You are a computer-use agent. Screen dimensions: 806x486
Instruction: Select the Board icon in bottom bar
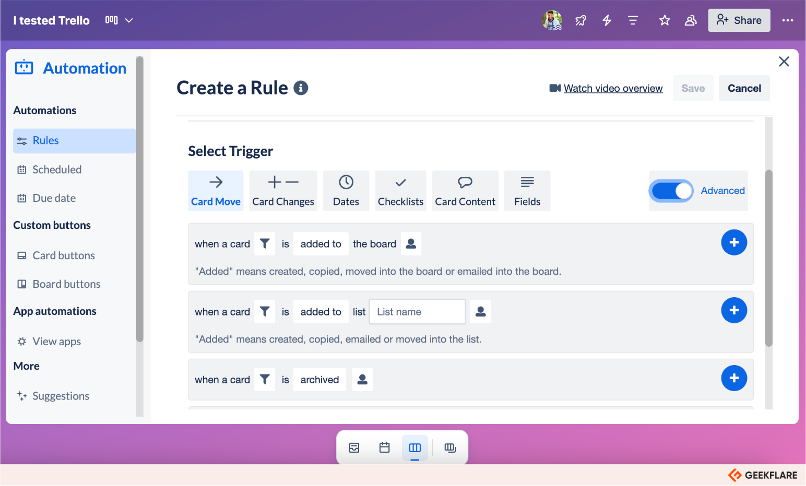pyautogui.click(x=415, y=447)
